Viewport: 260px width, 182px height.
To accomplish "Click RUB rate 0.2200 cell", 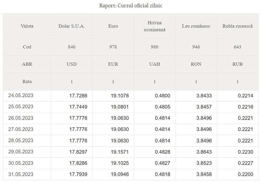I will pos(237,174).
